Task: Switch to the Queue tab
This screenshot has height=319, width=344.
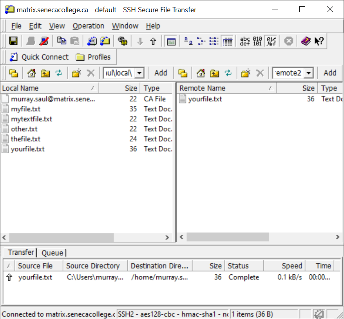Action: click(x=53, y=253)
